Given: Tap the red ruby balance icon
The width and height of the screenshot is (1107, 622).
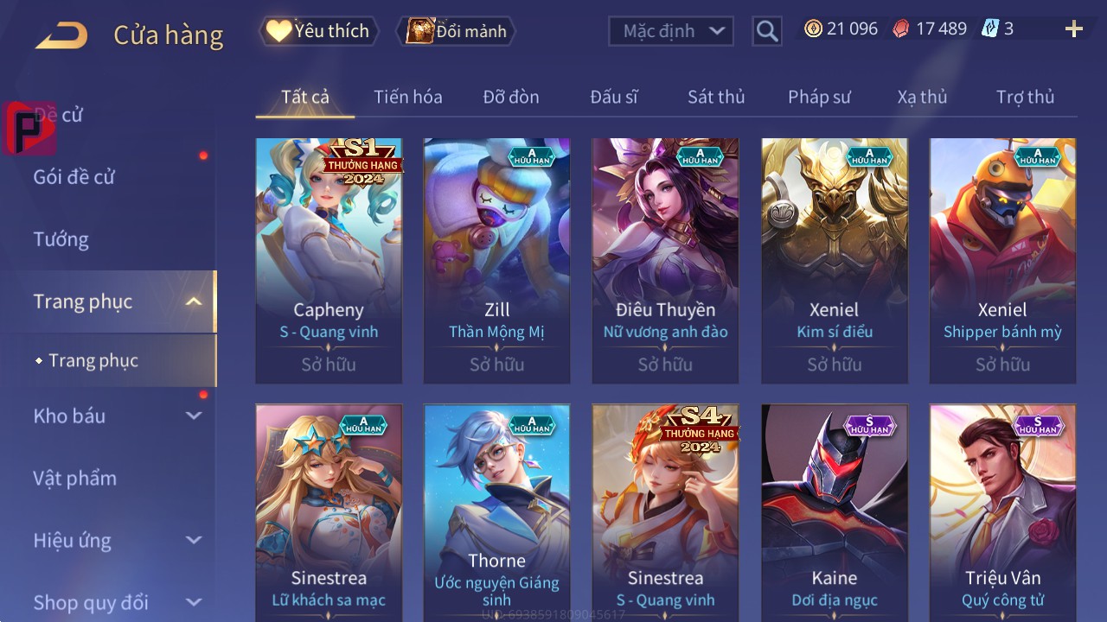Looking at the screenshot, I should [x=901, y=29].
